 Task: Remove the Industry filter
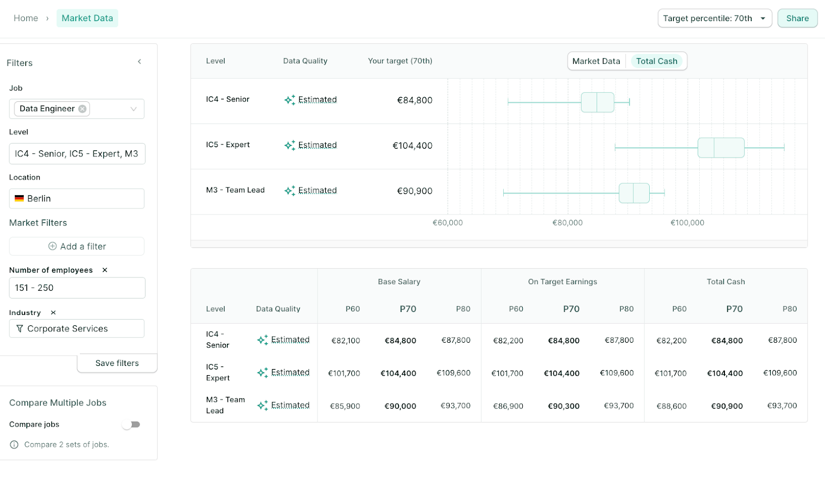(53, 312)
